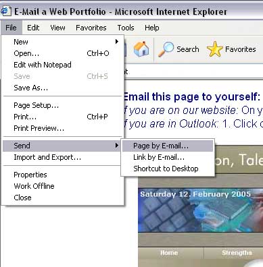Screen dimensions: 263x267
Task: Open the Tools menu
Action: pos(126,28)
